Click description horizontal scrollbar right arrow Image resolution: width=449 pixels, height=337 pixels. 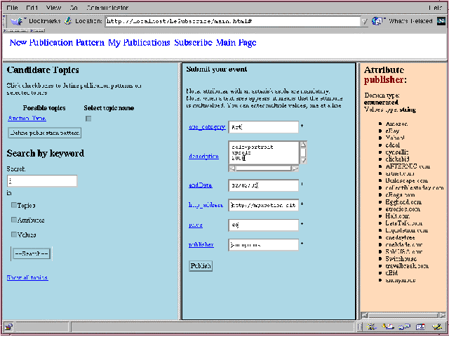[295, 168]
